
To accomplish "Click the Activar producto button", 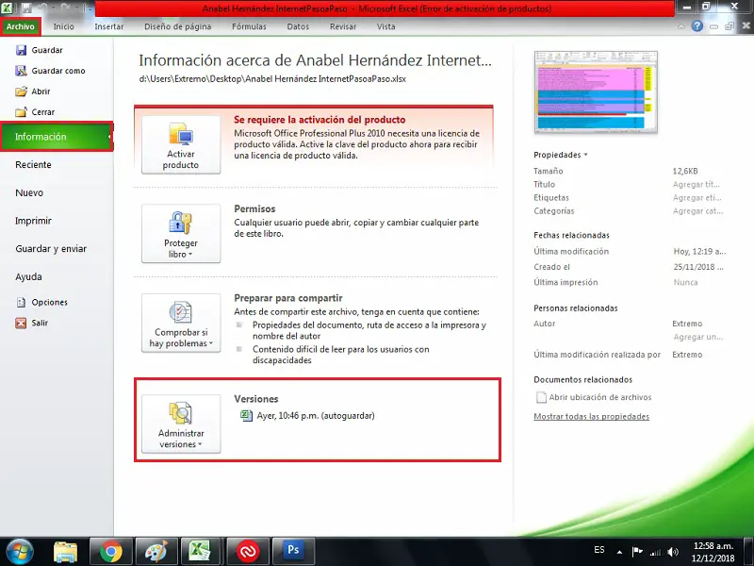I will (x=181, y=145).
